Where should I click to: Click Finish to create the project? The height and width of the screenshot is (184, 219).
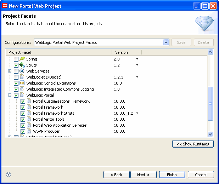click(172, 175)
